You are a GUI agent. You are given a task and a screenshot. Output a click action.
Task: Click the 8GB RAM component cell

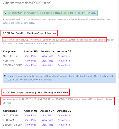(x=8, y=120)
